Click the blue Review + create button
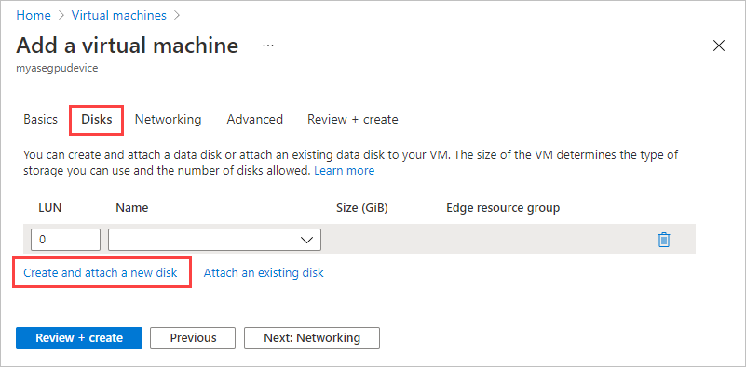746x367 pixels. click(79, 338)
